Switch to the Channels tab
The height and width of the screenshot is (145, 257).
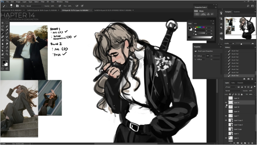[x=240, y=83]
